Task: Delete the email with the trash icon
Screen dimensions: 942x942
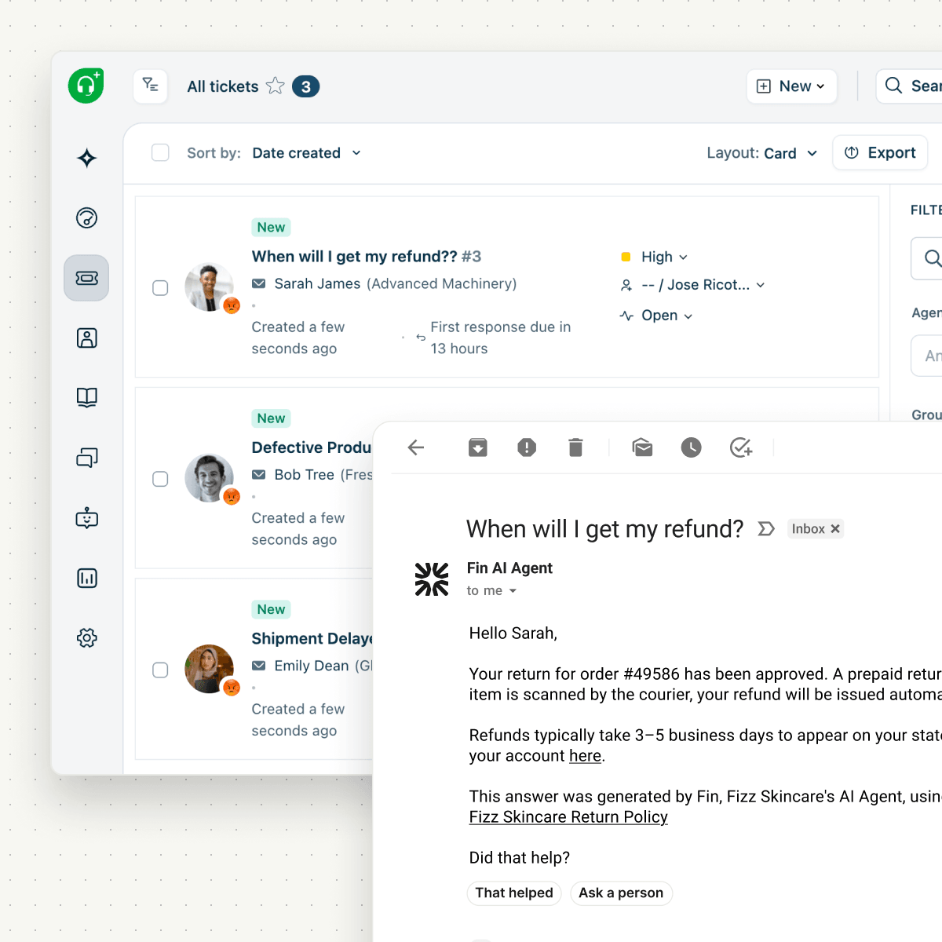Action: [x=575, y=447]
